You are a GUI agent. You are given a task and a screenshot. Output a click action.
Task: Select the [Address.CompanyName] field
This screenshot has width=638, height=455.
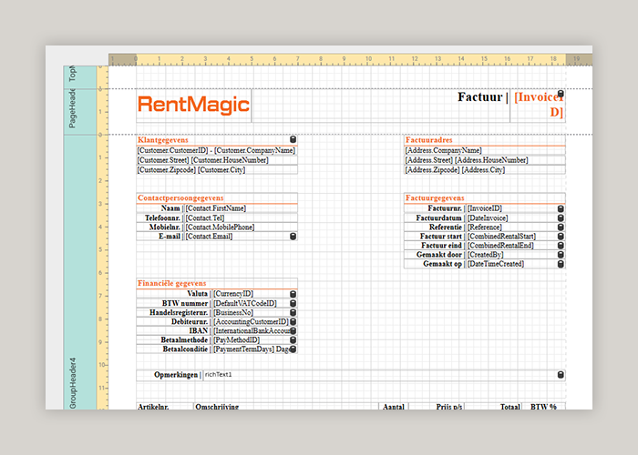point(485,150)
